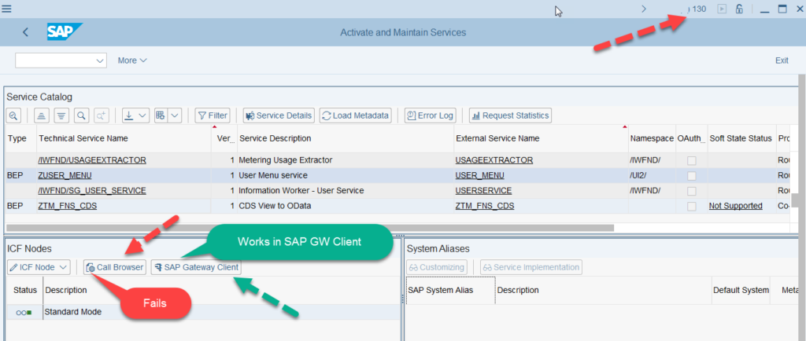The height and width of the screenshot is (341, 806).
Task: Select the Standard Mode ICF node row
Action: click(203, 312)
